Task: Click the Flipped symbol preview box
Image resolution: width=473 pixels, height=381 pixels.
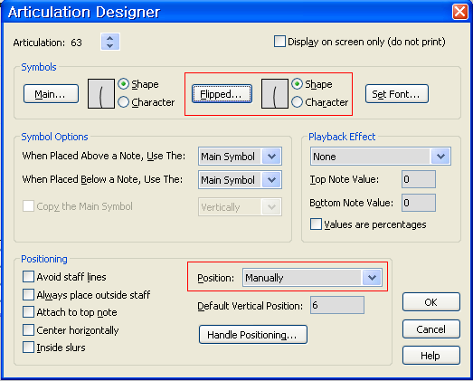Action: 275,93
